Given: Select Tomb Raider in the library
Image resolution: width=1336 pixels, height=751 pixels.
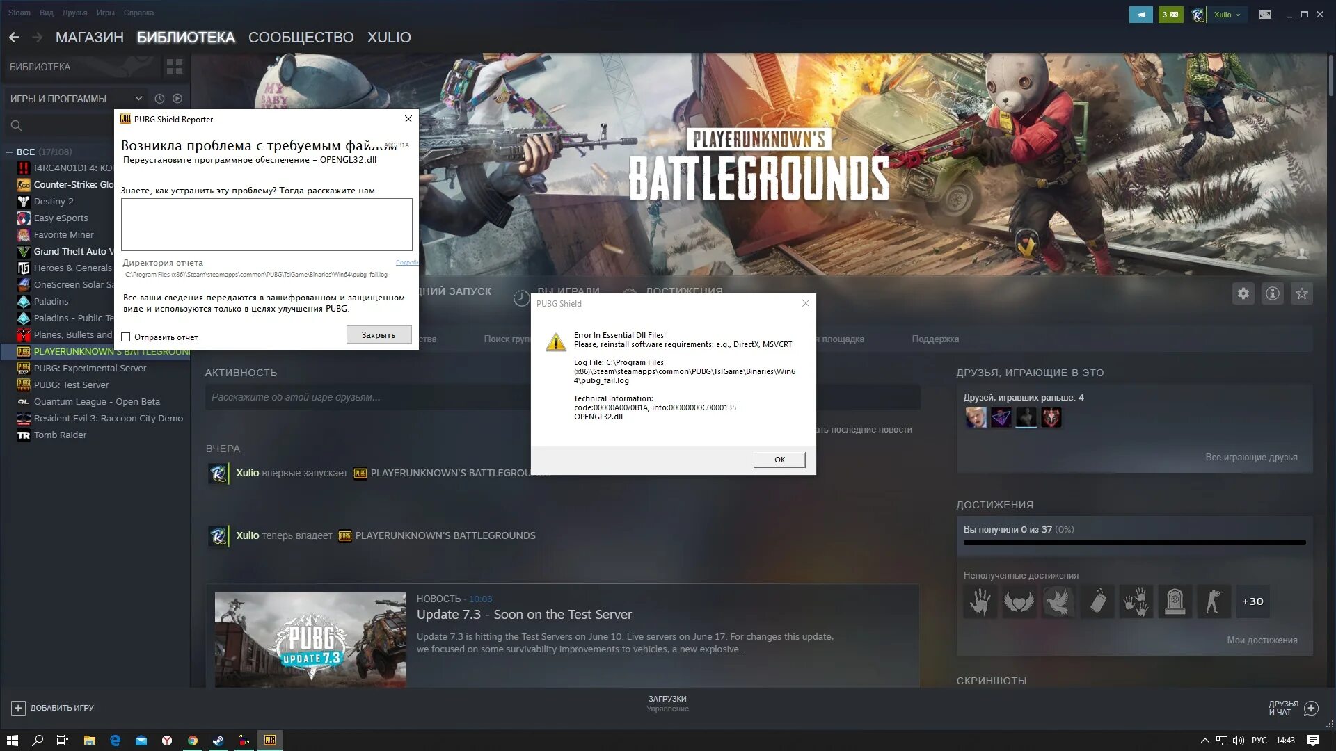Looking at the screenshot, I should tap(60, 435).
